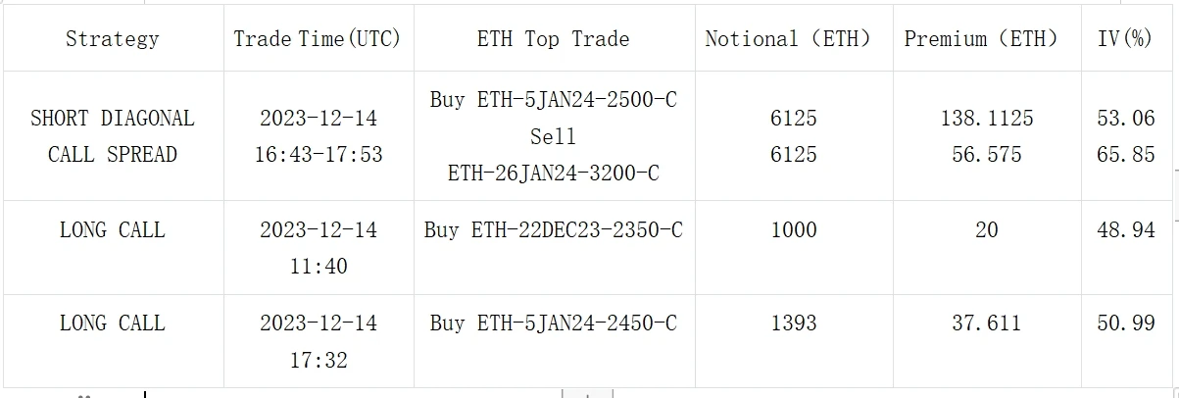
Task: Click the Buy ETH-5JAN24-2500-C text
Action: [554, 100]
